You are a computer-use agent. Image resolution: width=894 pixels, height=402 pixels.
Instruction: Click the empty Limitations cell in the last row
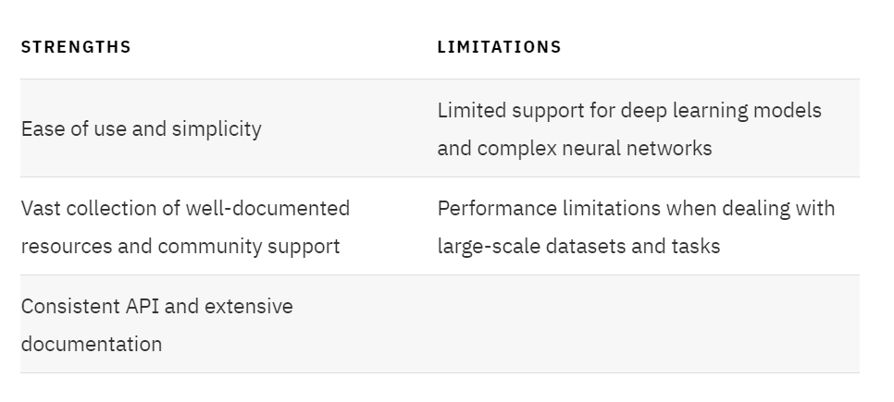tap(648, 324)
